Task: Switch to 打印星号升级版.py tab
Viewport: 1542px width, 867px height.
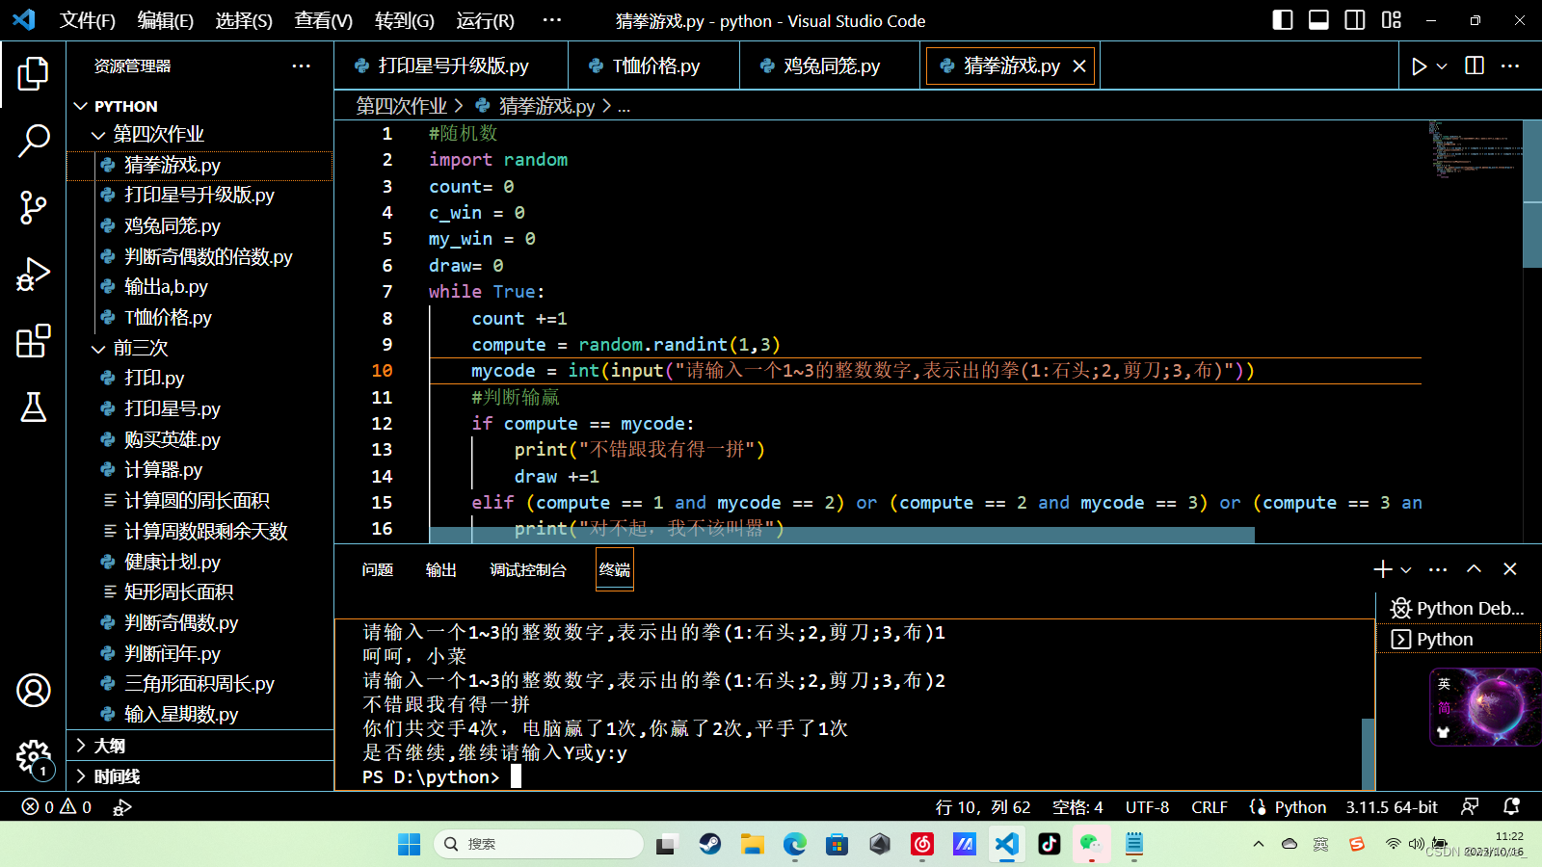Action: point(451,66)
